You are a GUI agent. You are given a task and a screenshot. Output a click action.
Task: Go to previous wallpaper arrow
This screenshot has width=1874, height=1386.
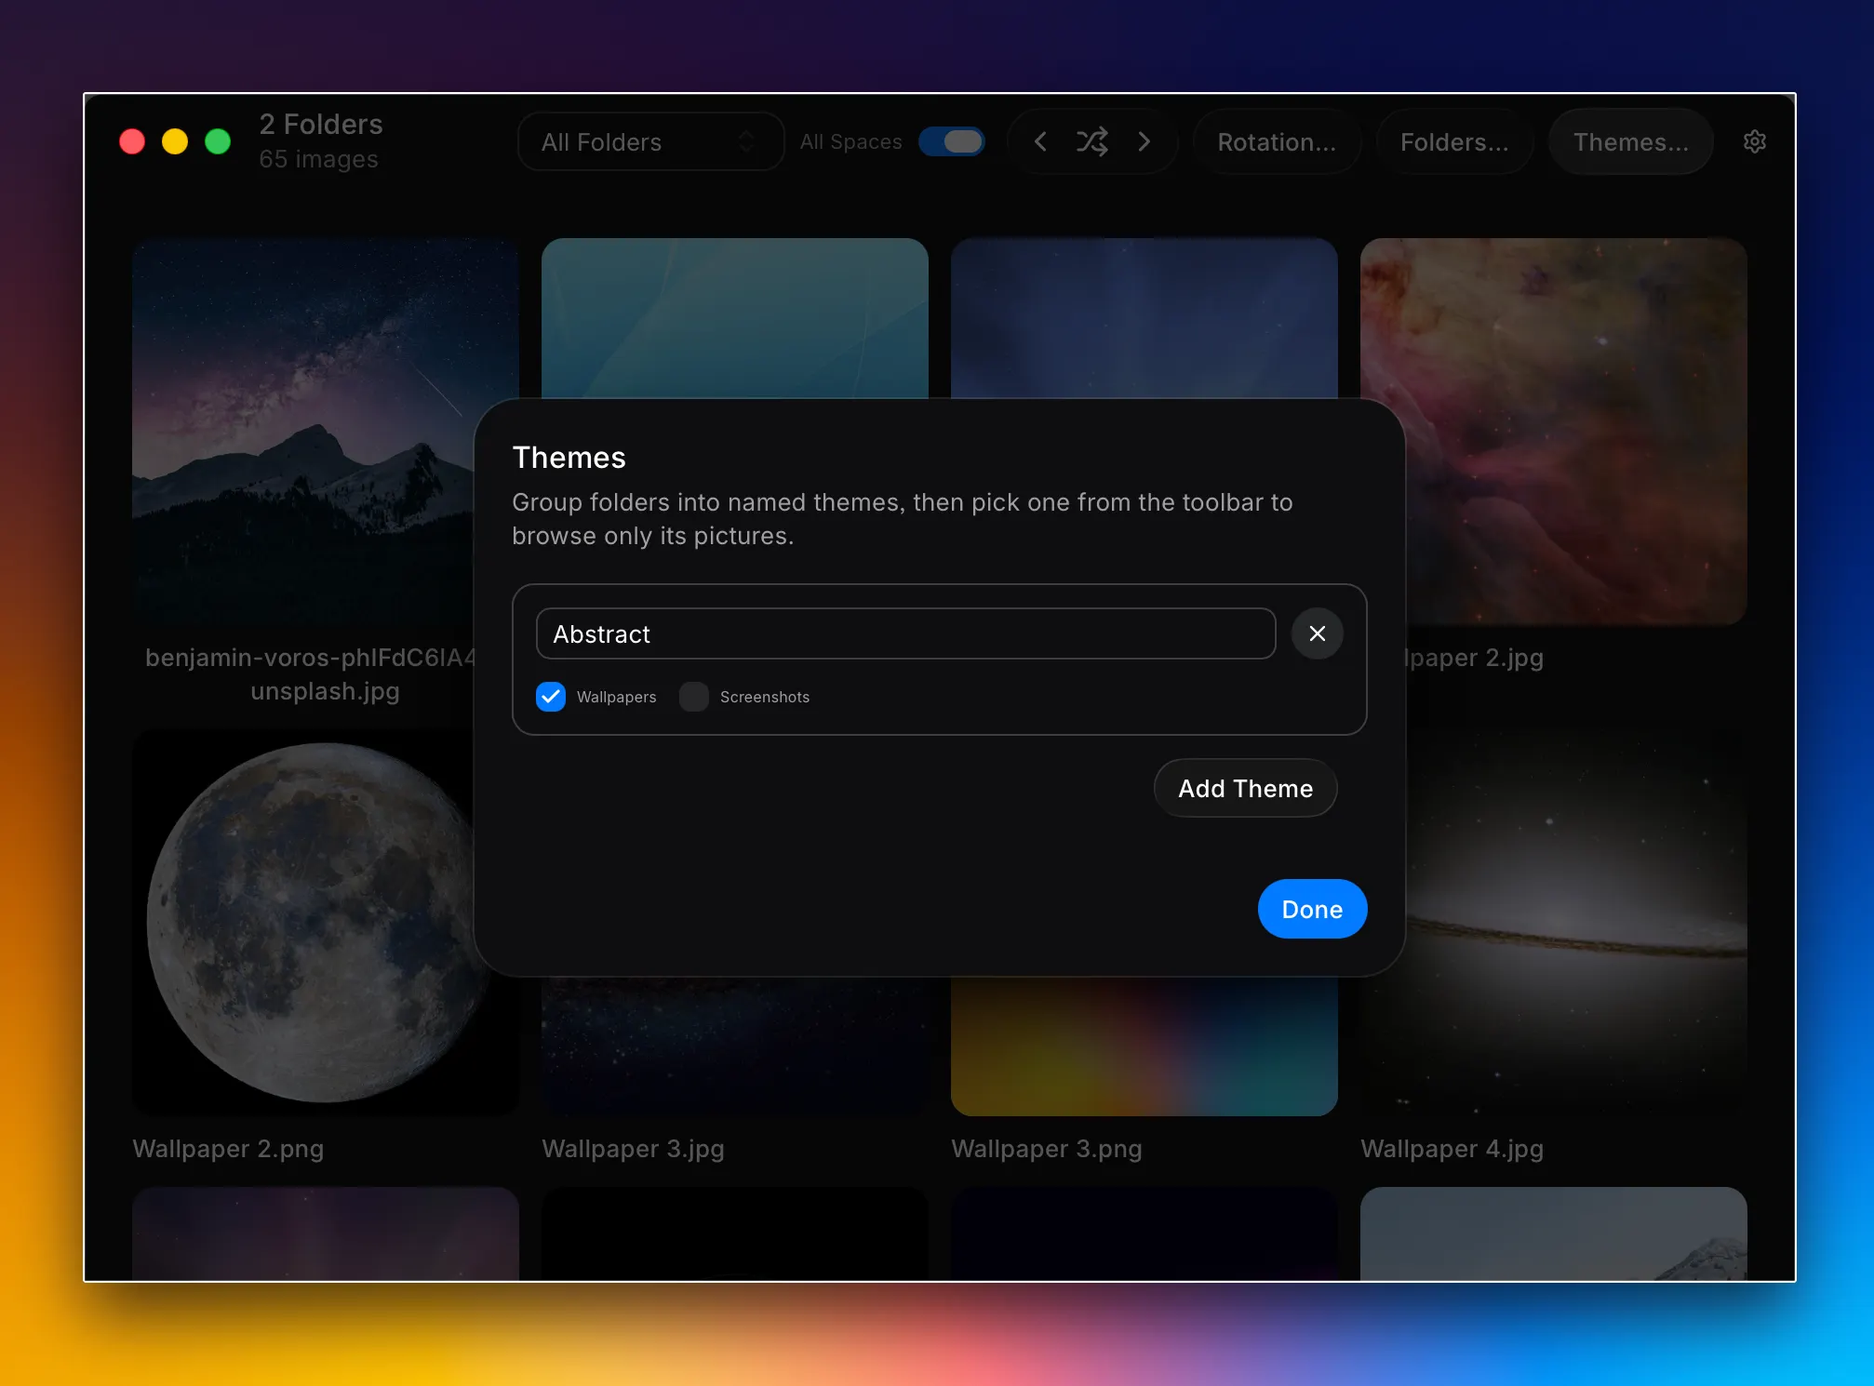(1040, 141)
